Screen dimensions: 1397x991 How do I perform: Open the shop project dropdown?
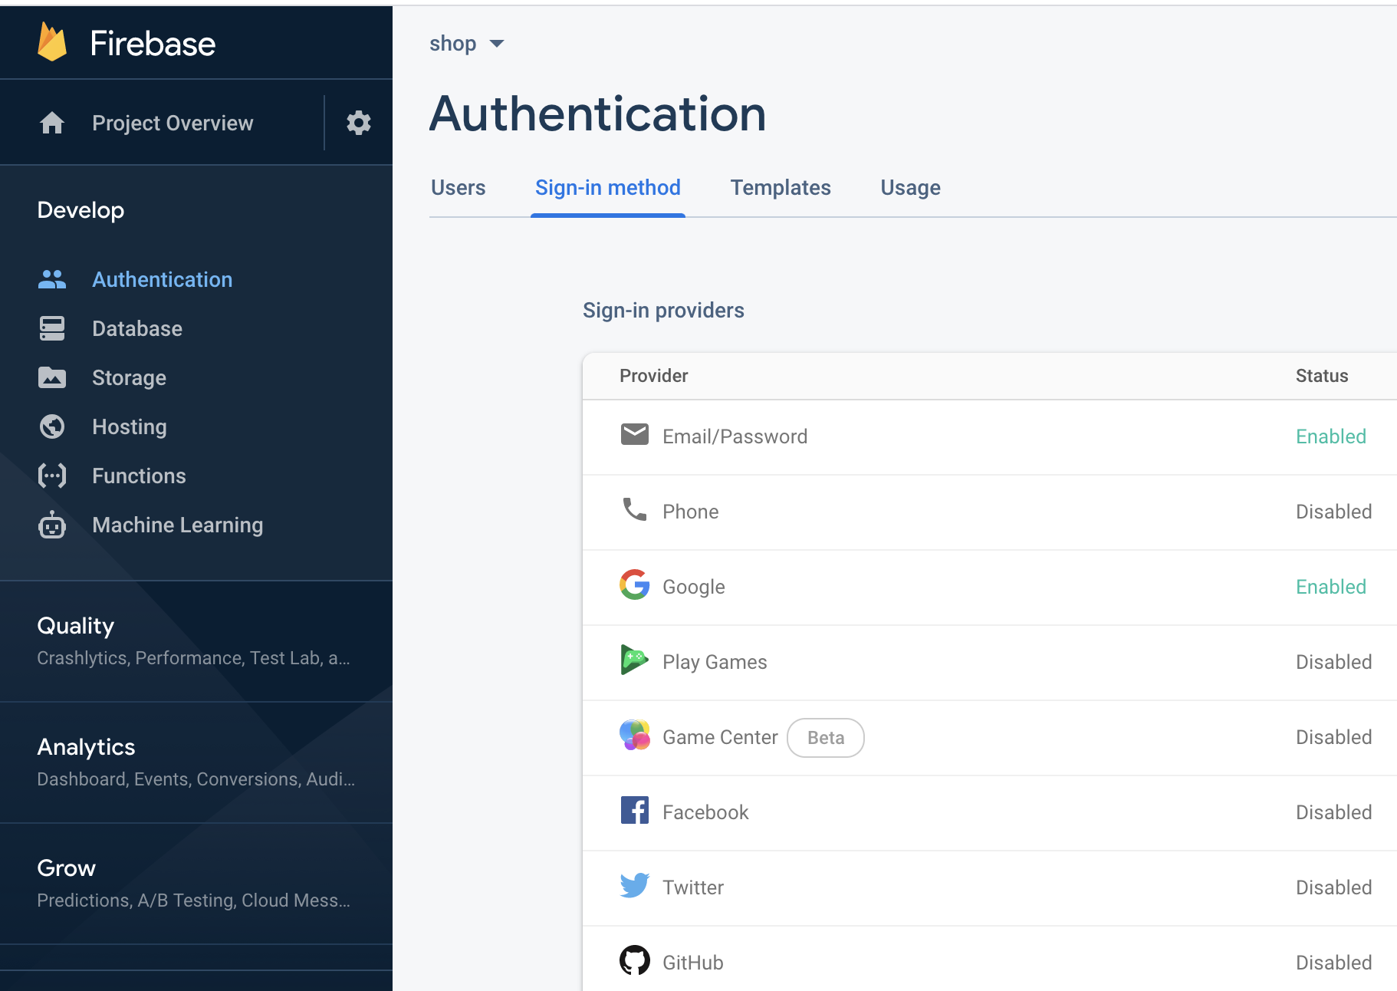(466, 44)
